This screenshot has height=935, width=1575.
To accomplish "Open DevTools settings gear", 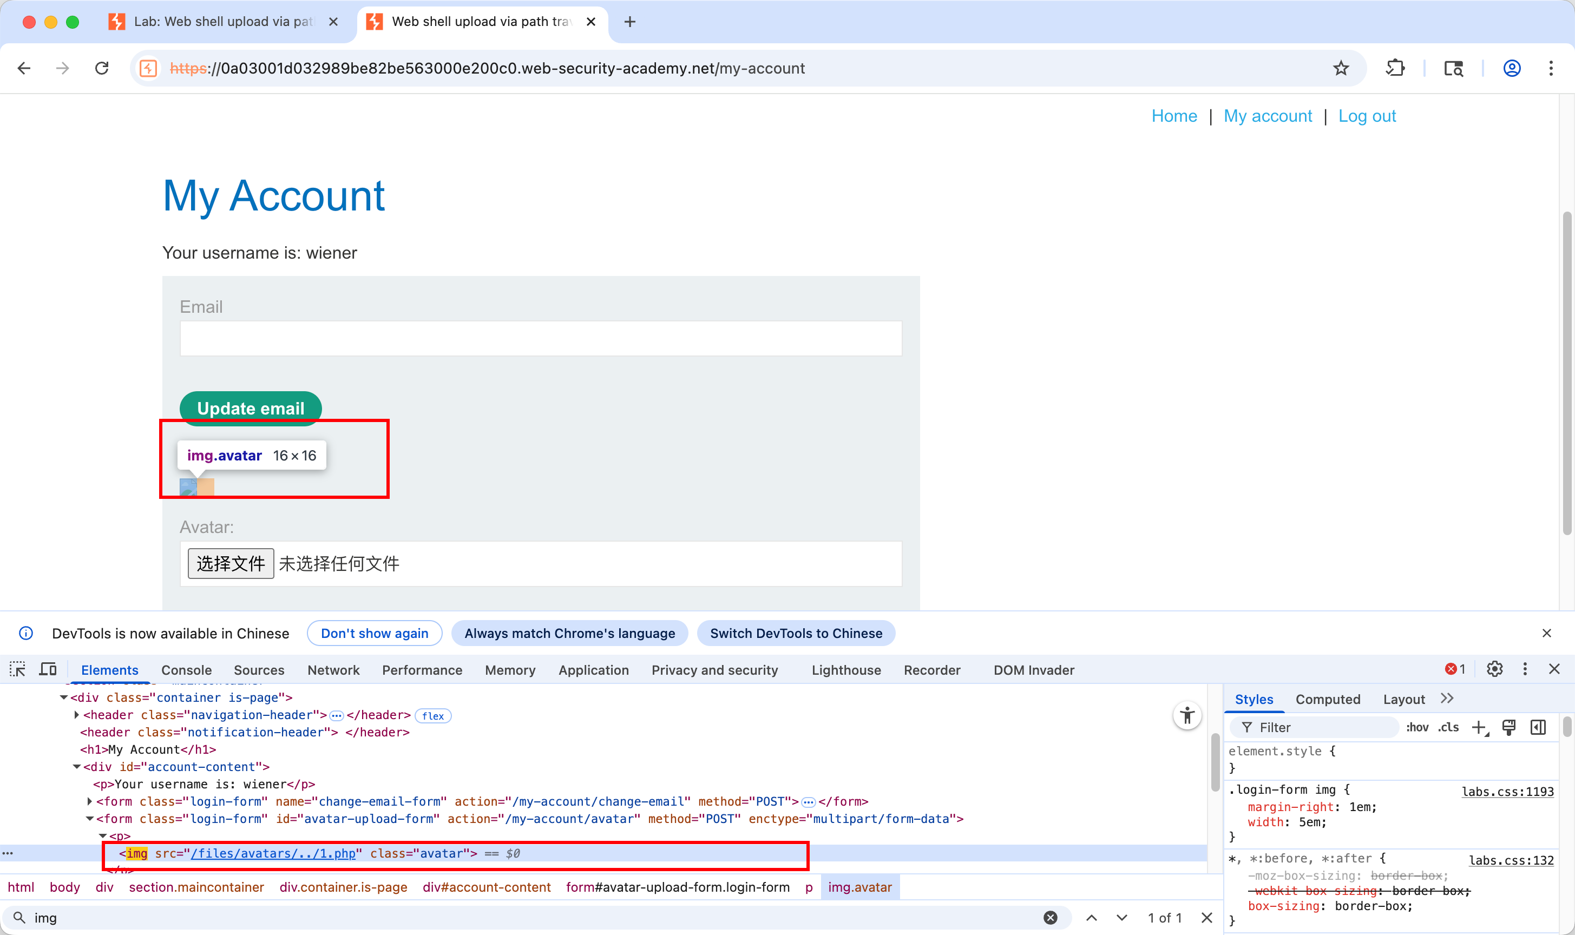I will coord(1494,669).
